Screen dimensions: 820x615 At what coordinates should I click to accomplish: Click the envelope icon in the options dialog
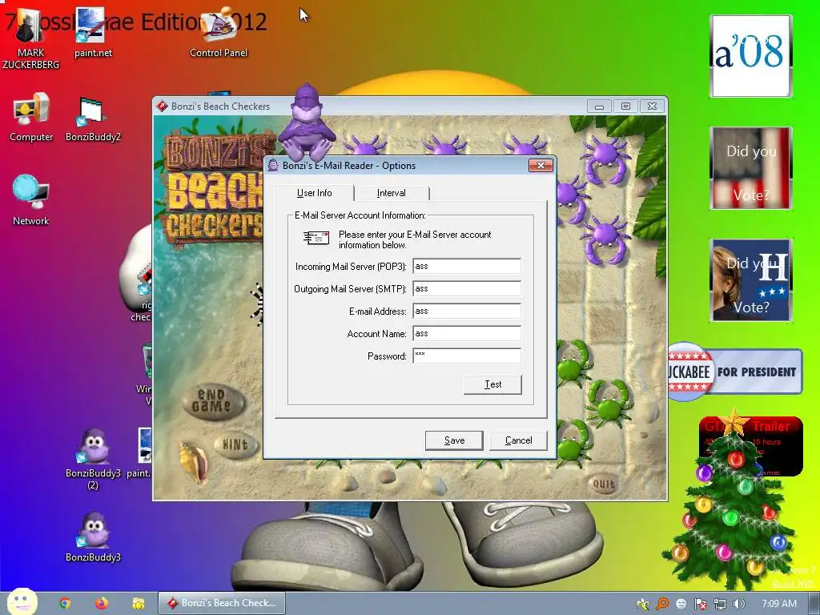[x=316, y=237]
